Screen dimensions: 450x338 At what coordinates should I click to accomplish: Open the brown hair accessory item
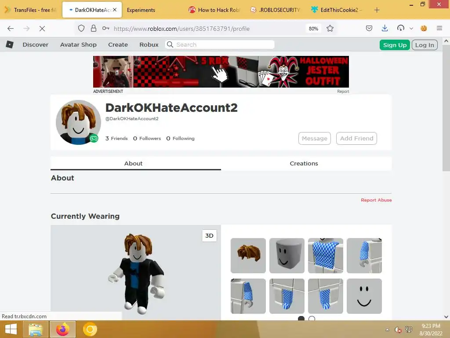pyautogui.click(x=248, y=256)
